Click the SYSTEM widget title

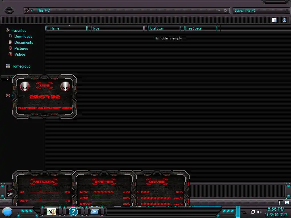104,182
